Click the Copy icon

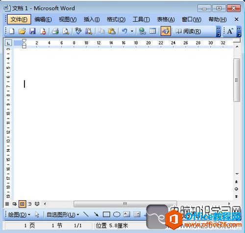tap(101, 31)
